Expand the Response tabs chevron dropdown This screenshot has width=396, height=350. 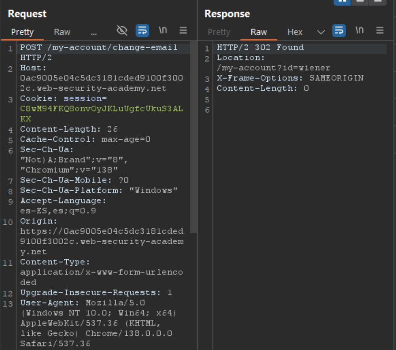point(321,32)
